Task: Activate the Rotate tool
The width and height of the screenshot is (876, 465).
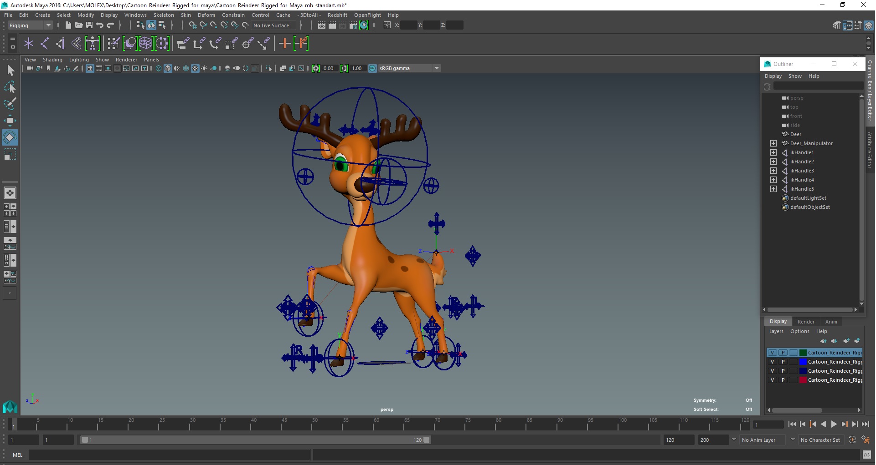Action: (x=10, y=137)
